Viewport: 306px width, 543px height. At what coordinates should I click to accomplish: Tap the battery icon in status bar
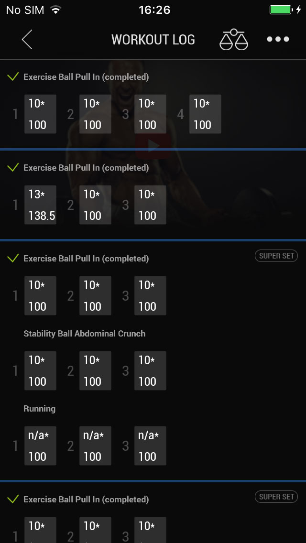click(281, 10)
